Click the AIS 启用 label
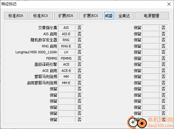The height and width of the screenshot is (129, 174). 50,34
